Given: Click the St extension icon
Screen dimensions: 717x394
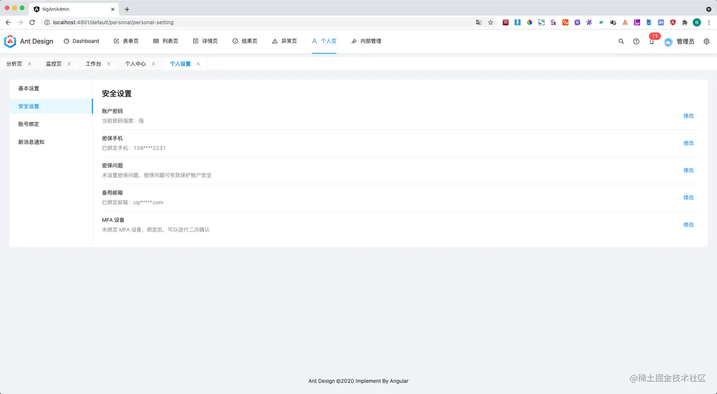Looking at the screenshot, I should (553, 22).
